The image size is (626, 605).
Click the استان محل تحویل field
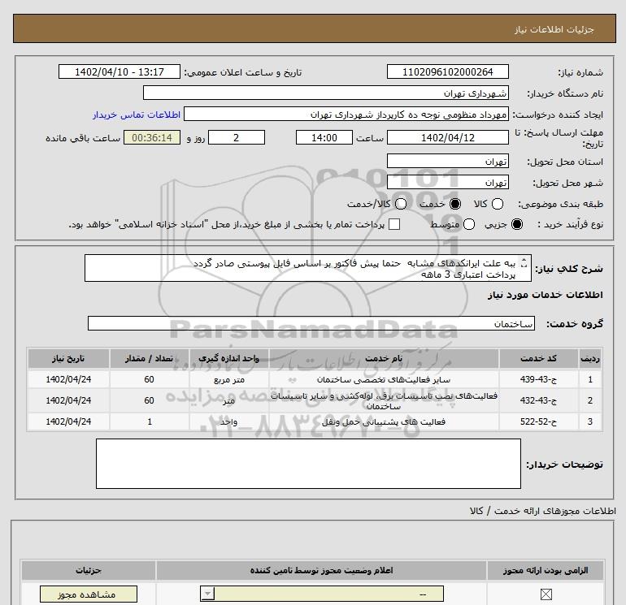pyautogui.click(x=447, y=161)
